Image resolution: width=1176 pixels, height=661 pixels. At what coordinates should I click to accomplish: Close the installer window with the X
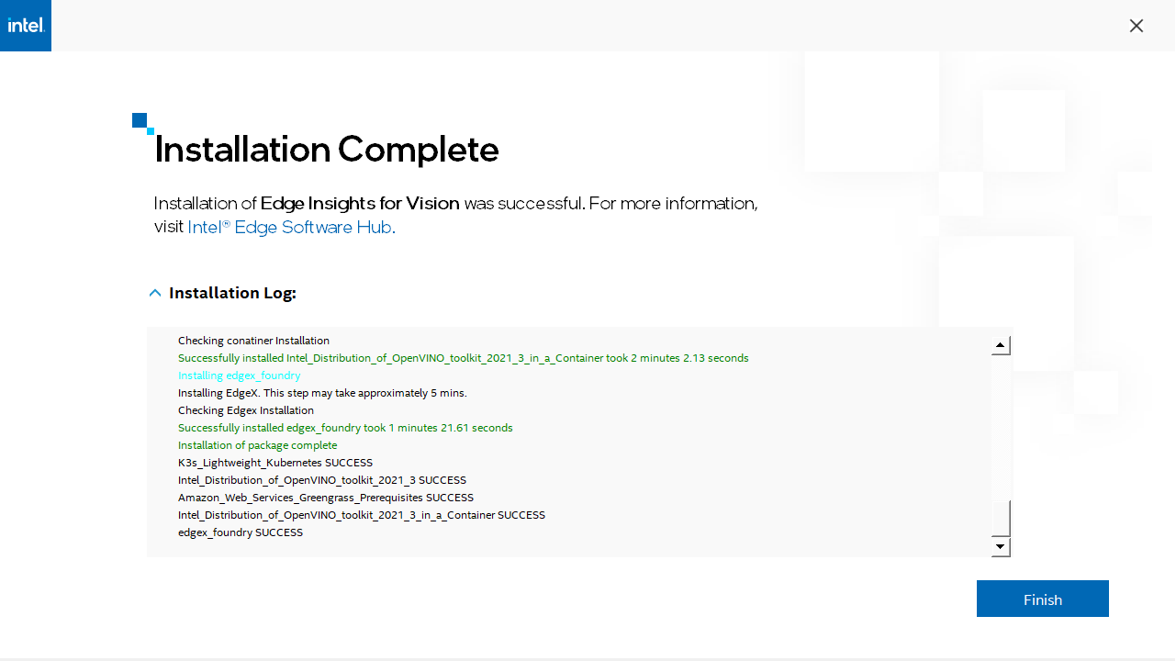tap(1137, 26)
